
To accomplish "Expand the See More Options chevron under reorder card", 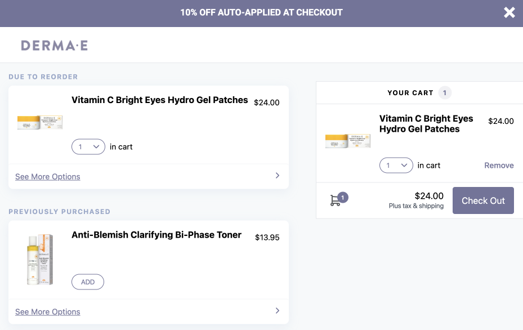I will (277, 176).
